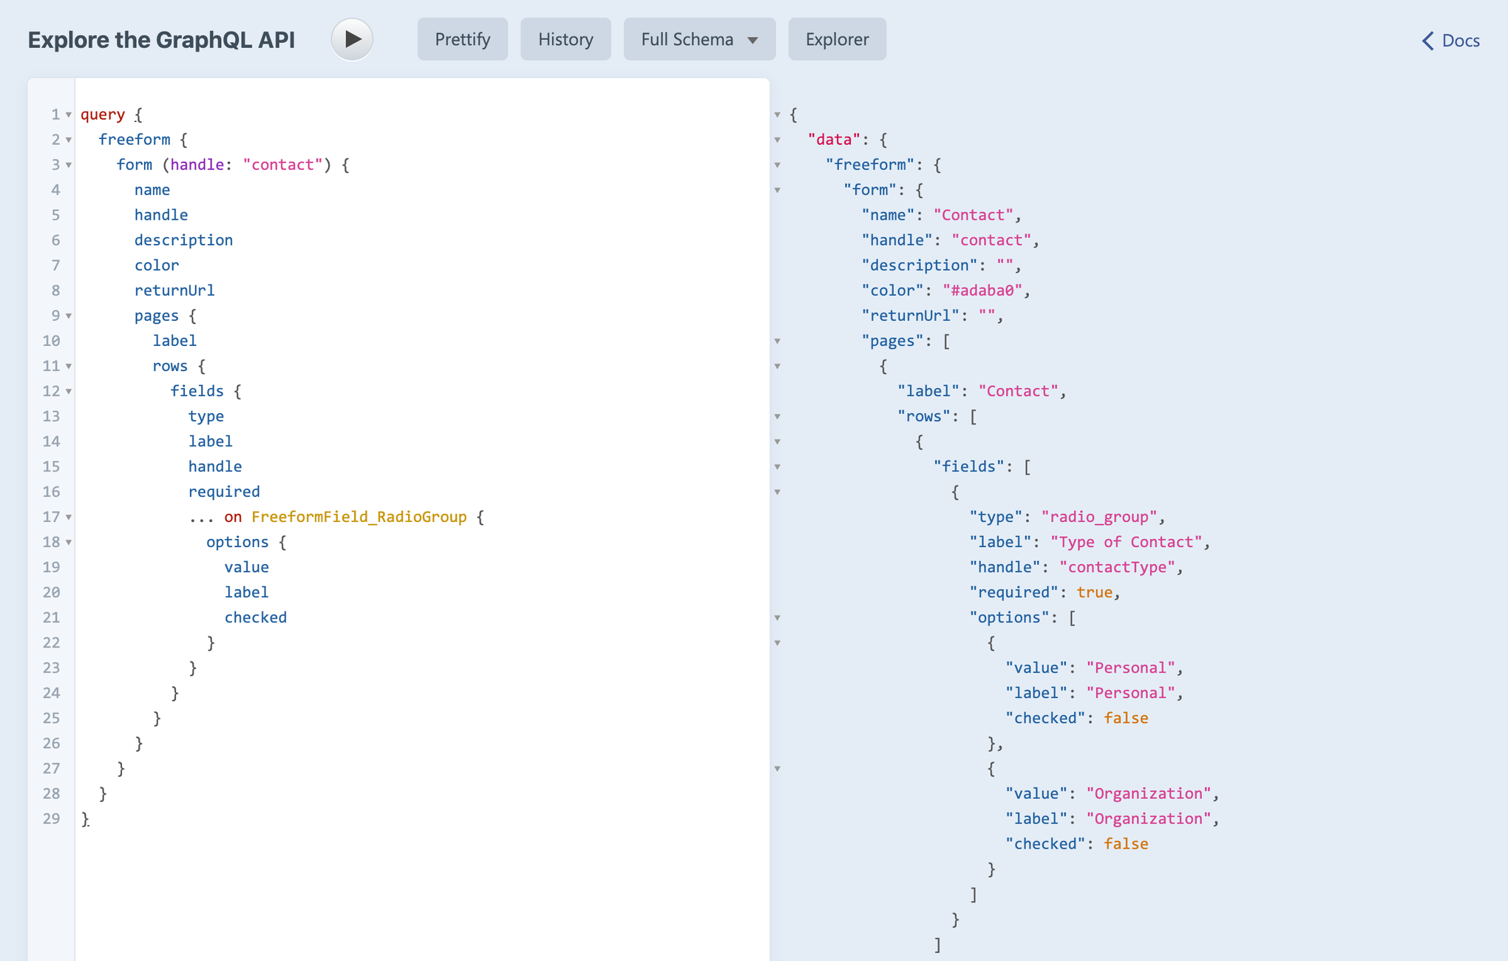Image resolution: width=1508 pixels, height=961 pixels.
Task: Collapse the "pages" array in the response
Action: pos(778,342)
